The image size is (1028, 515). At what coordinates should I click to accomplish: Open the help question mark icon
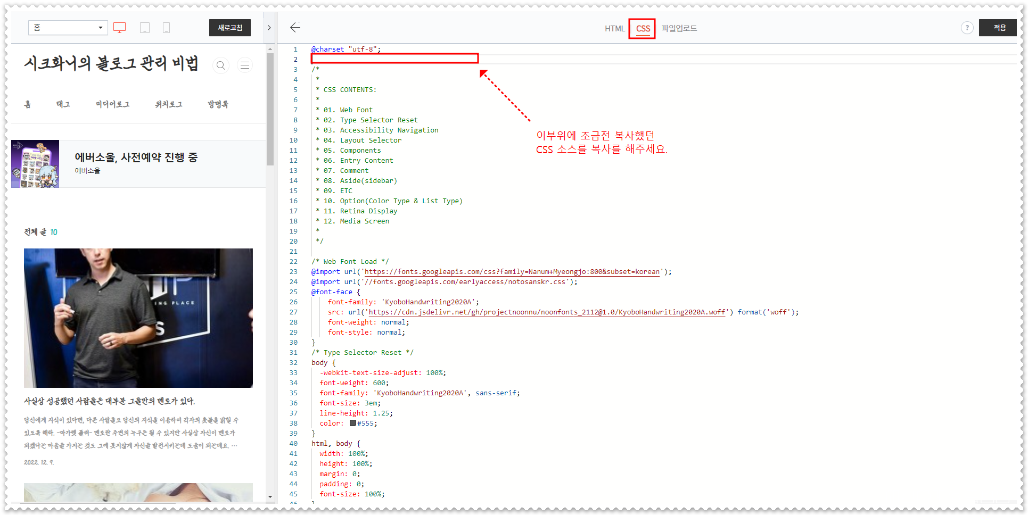(967, 28)
